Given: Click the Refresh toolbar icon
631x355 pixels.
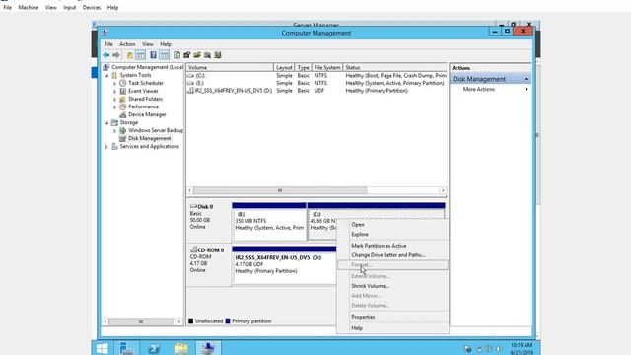Looking at the screenshot, I should point(177,55).
